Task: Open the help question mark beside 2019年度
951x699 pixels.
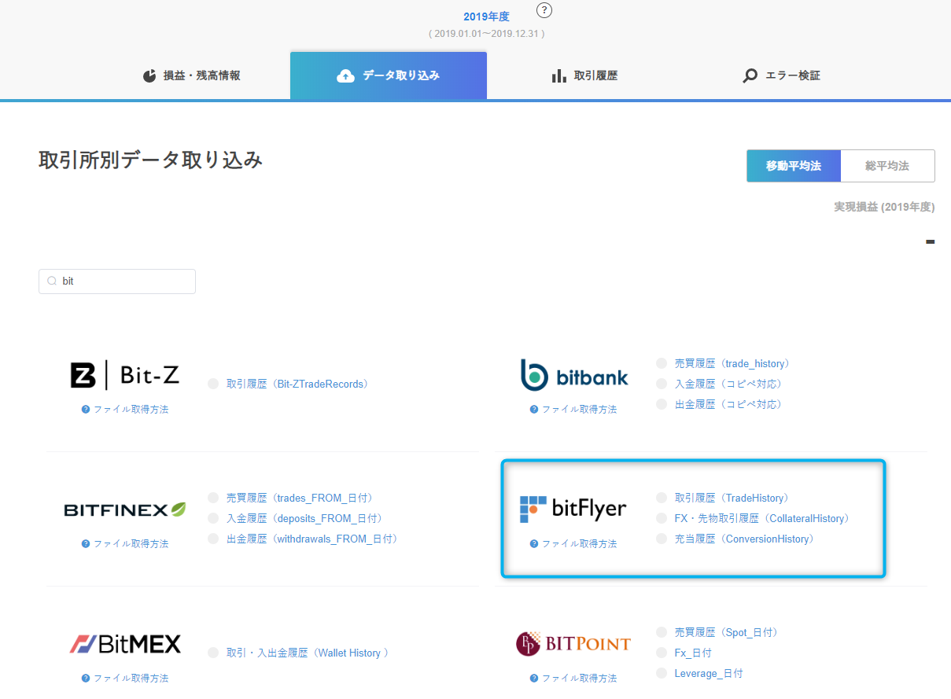Action: [544, 10]
